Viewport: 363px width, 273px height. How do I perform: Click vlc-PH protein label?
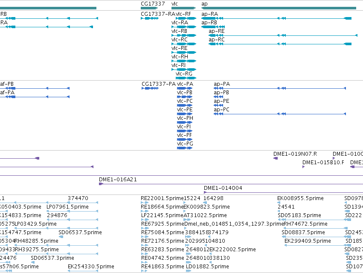pos(185,118)
